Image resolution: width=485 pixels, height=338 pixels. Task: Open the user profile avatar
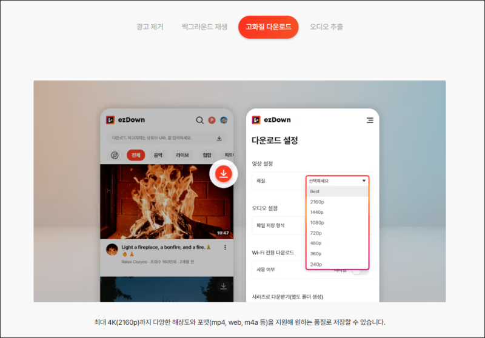click(224, 120)
